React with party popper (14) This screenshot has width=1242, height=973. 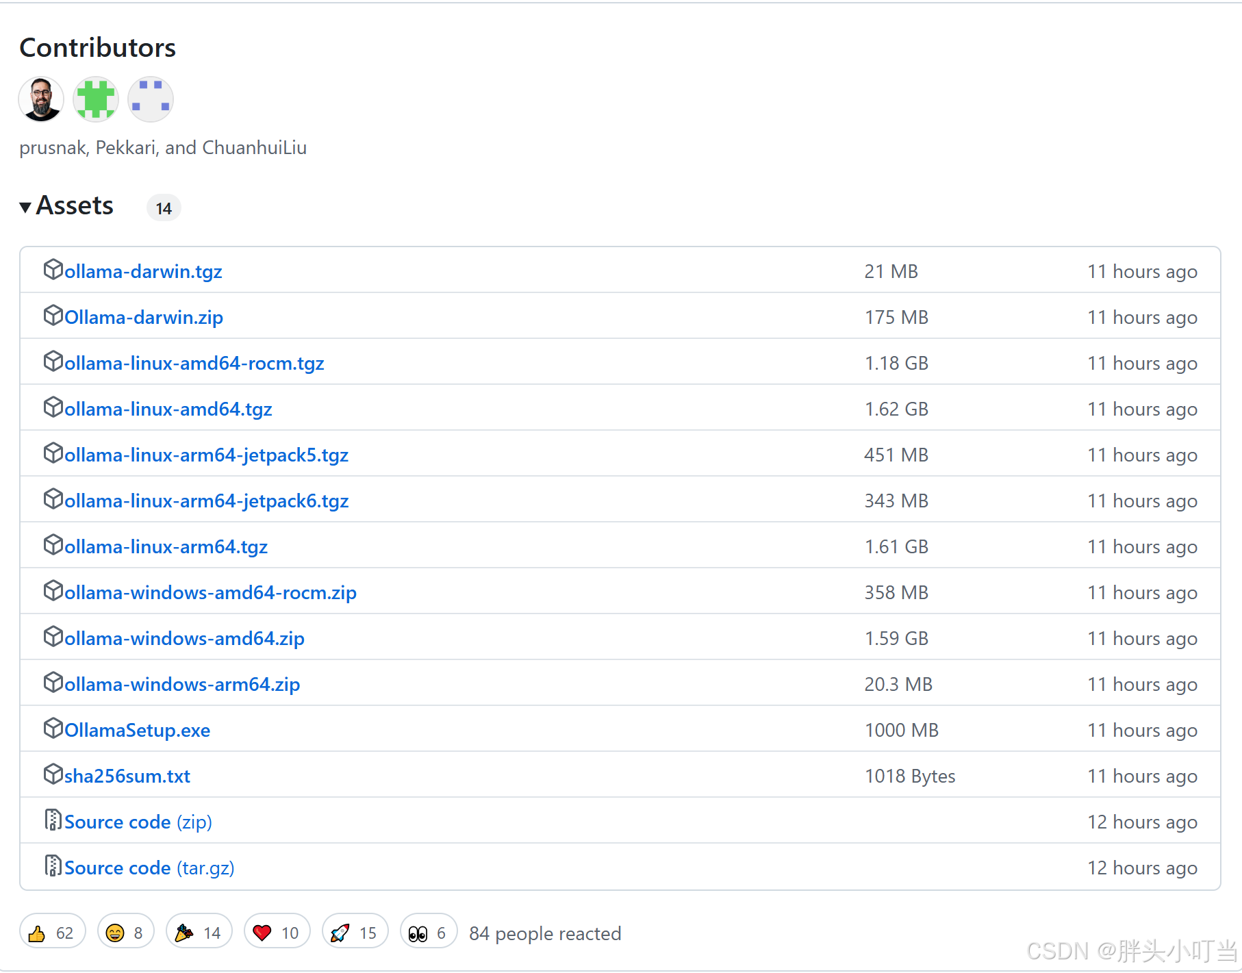coord(199,931)
